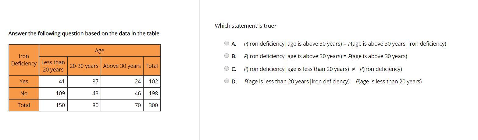478x140 pixels.
Task: Choose option B radio button
Action: coord(227,56)
